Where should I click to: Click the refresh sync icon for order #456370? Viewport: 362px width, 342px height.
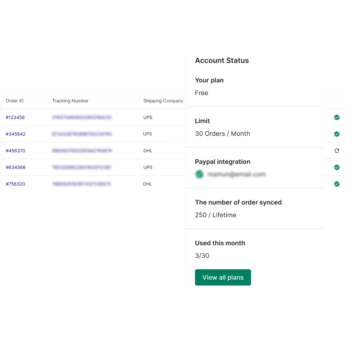337,151
